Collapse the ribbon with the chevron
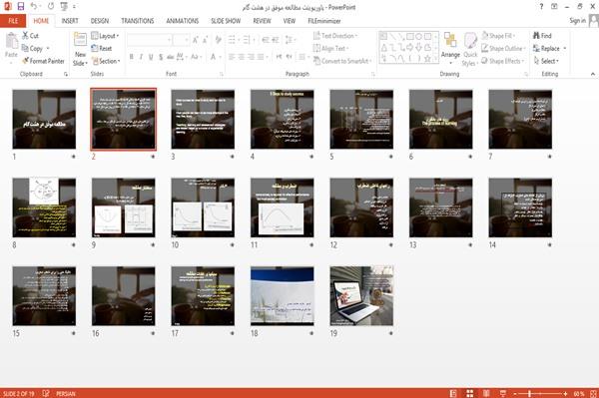Image resolution: width=599 pixels, height=398 pixels. [x=593, y=74]
